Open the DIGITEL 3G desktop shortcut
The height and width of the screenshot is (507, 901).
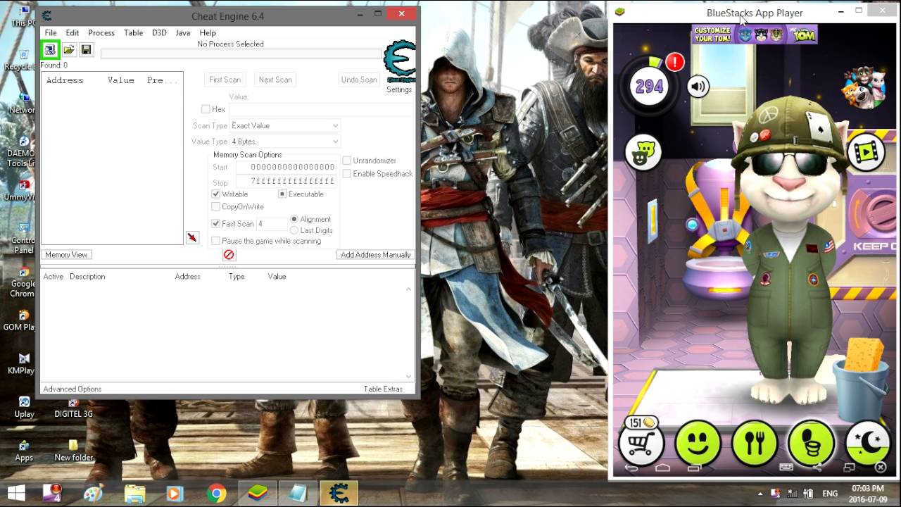coord(74,408)
